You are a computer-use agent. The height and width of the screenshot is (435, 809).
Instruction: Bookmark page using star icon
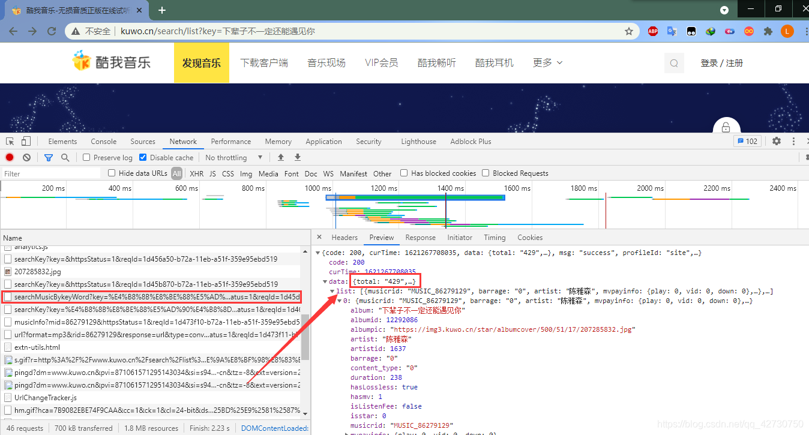pos(629,31)
